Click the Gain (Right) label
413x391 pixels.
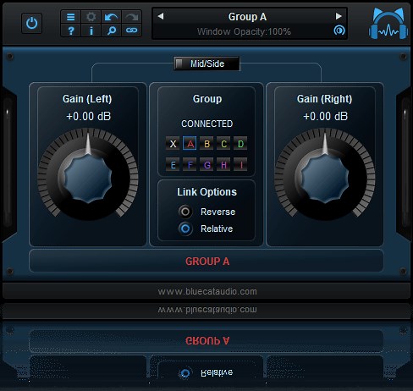[324, 99]
